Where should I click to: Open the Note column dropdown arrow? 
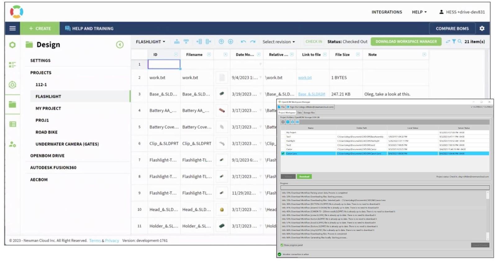click(x=424, y=55)
